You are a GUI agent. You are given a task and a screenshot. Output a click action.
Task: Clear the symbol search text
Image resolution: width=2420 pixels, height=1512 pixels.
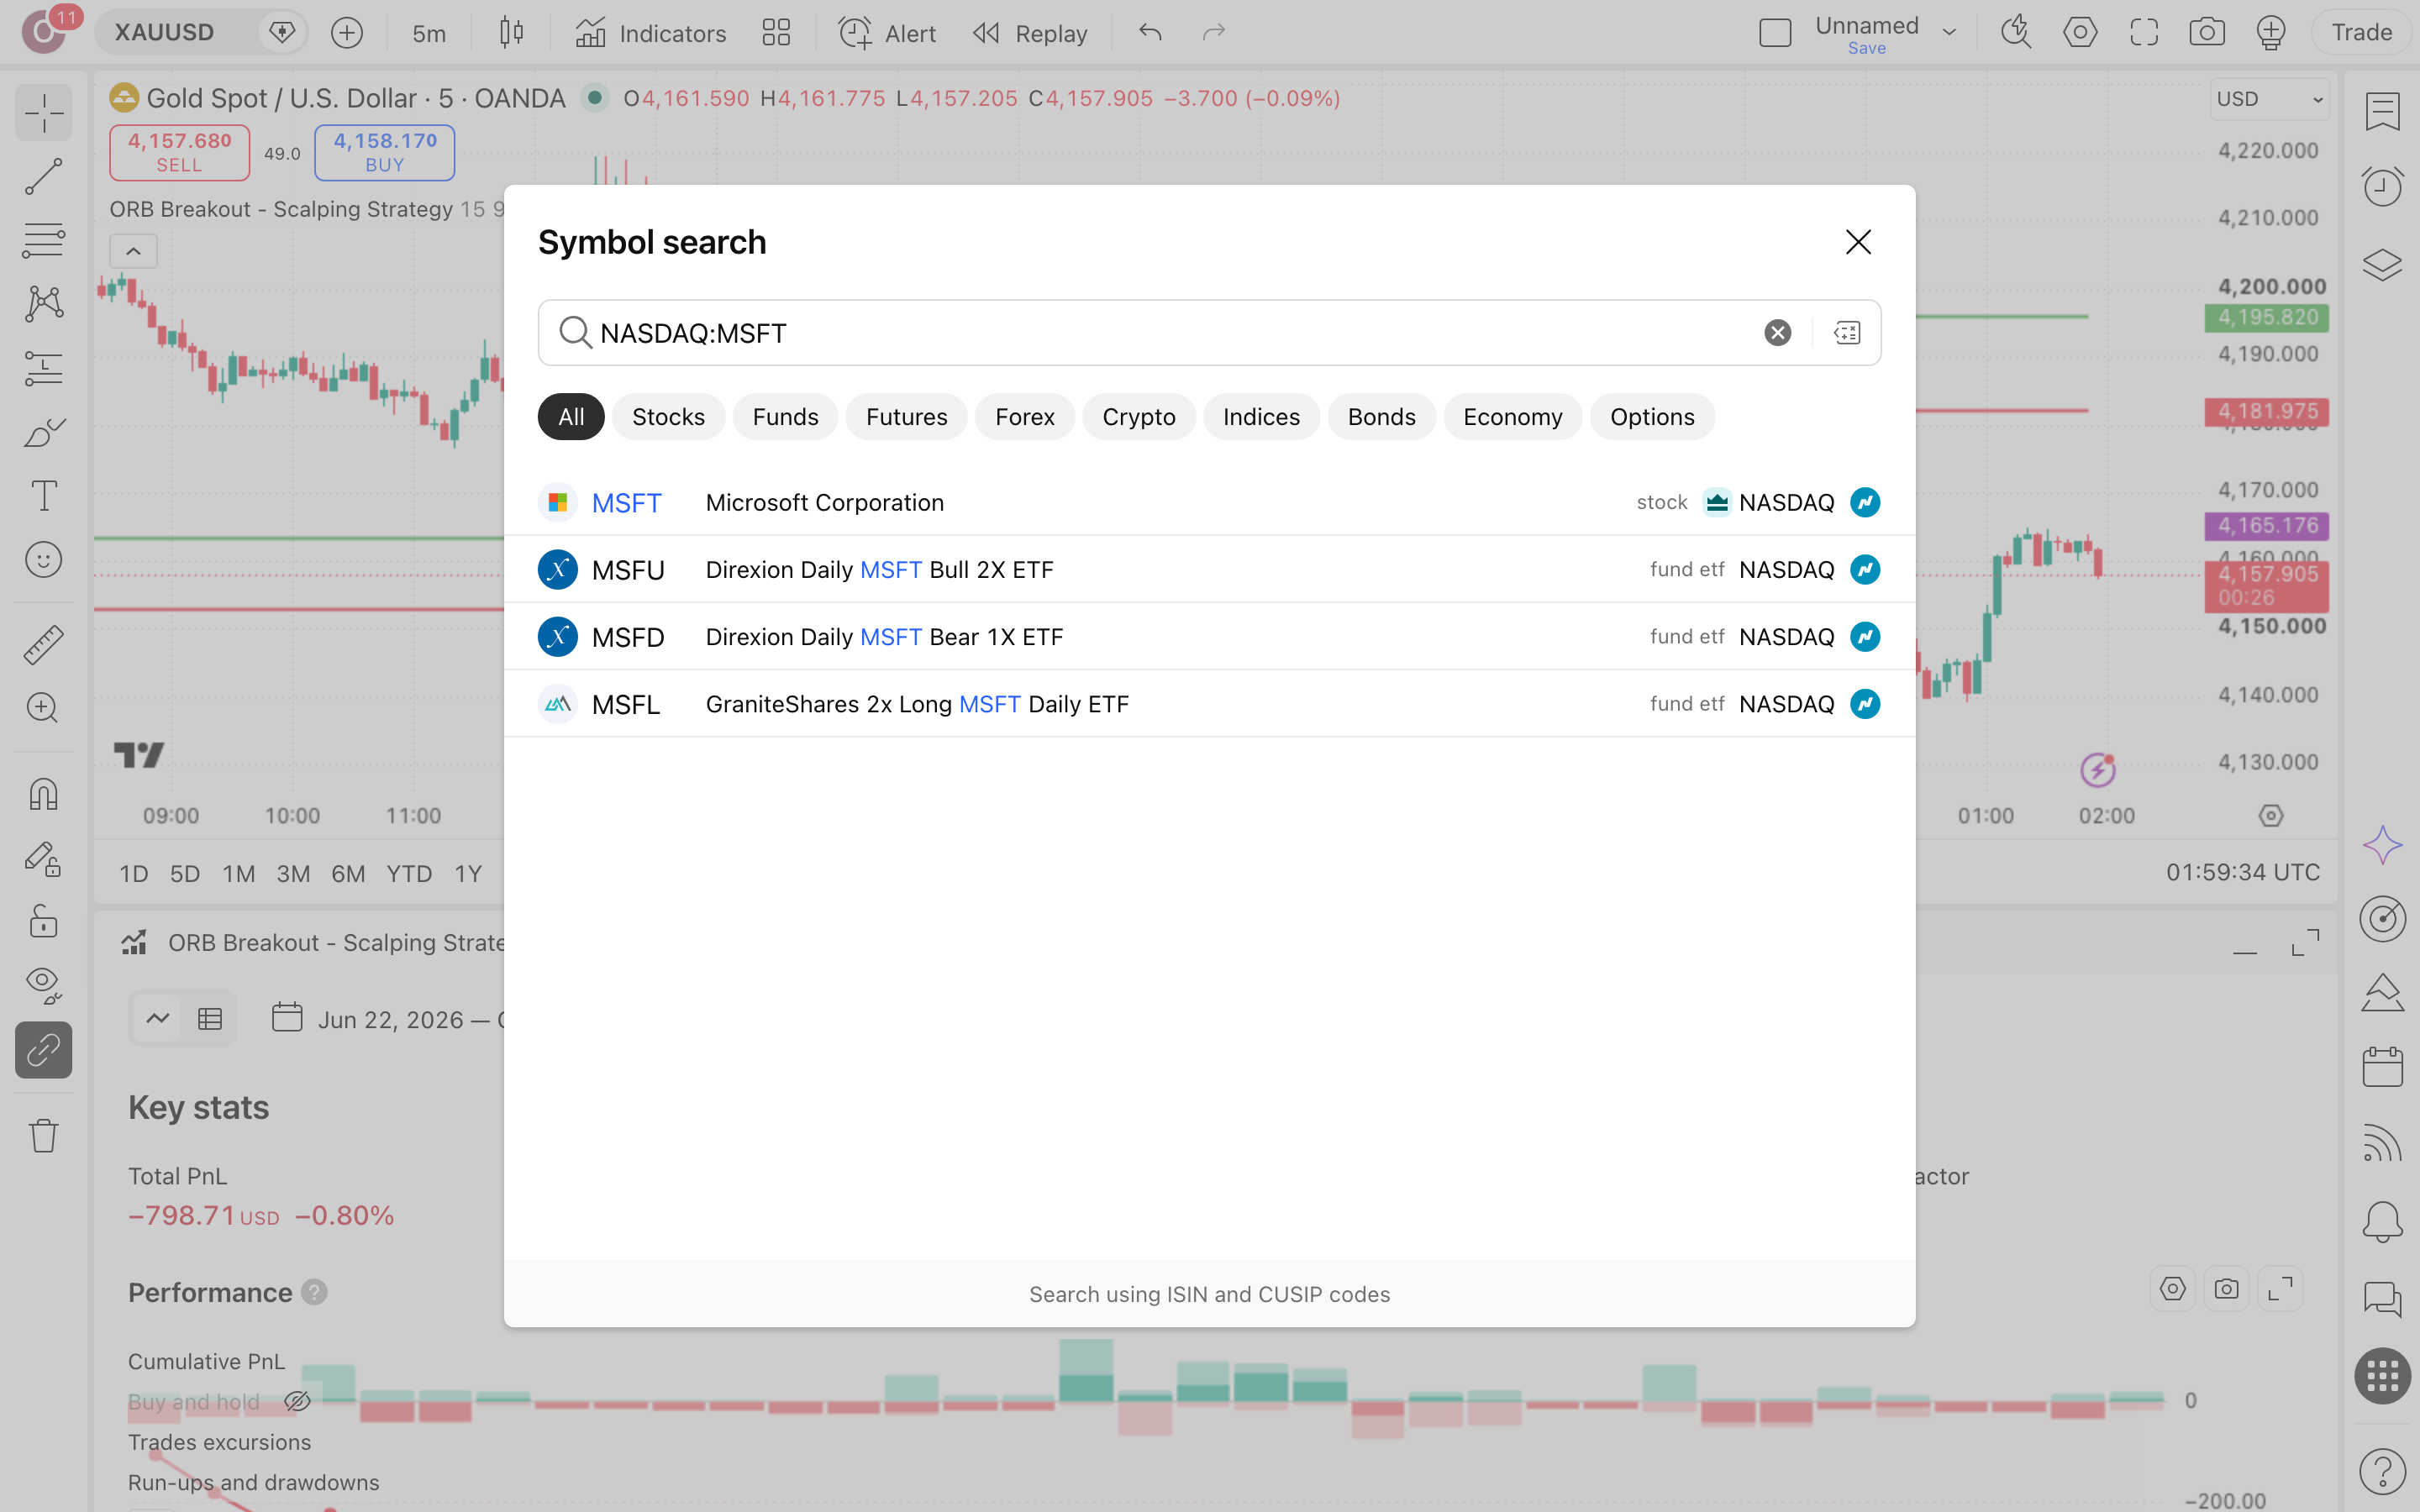1777,333
